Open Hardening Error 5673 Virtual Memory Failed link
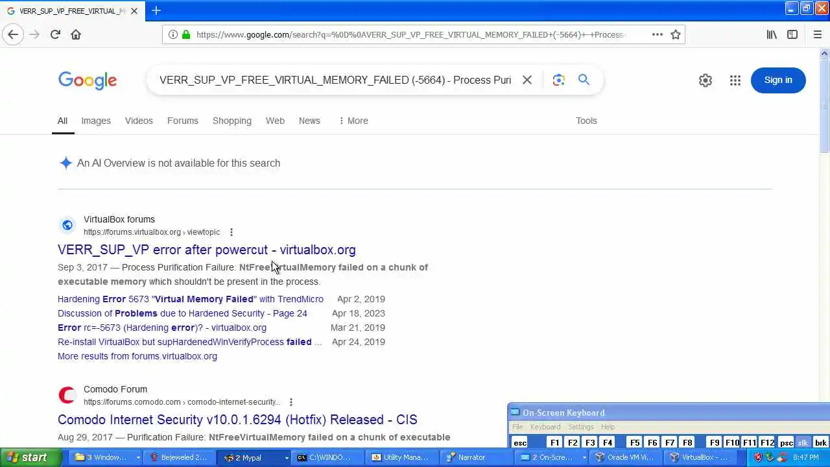The image size is (830, 467). pyautogui.click(x=191, y=299)
